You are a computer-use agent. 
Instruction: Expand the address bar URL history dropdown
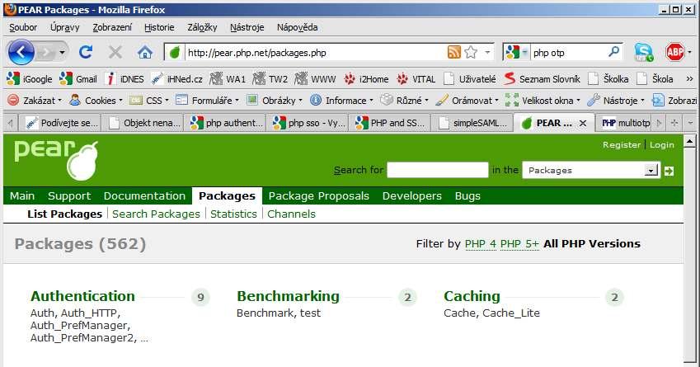(487, 52)
